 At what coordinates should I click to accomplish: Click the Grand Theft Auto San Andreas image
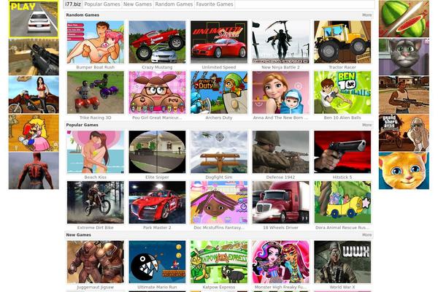[404, 133]
